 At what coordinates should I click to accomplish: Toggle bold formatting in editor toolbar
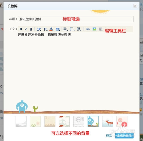click(21, 29)
